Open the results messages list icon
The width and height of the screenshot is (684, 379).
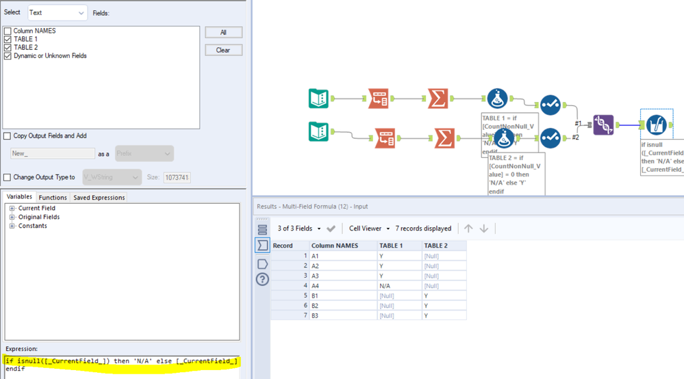coord(262,230)
